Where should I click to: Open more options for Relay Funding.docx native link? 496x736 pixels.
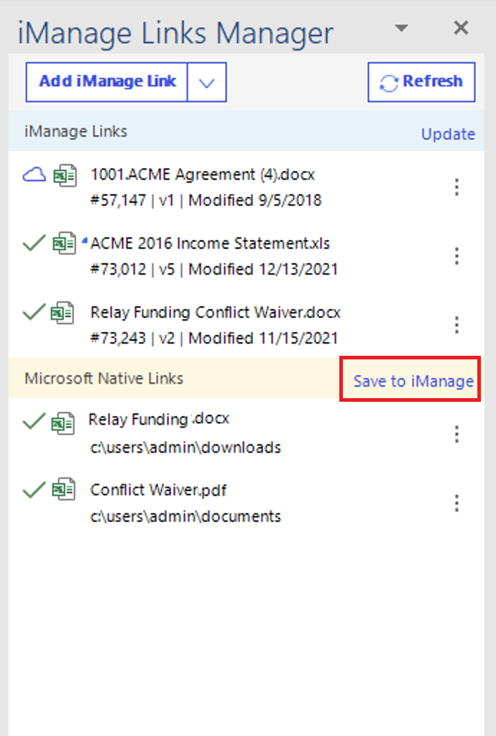click(456, 434)
